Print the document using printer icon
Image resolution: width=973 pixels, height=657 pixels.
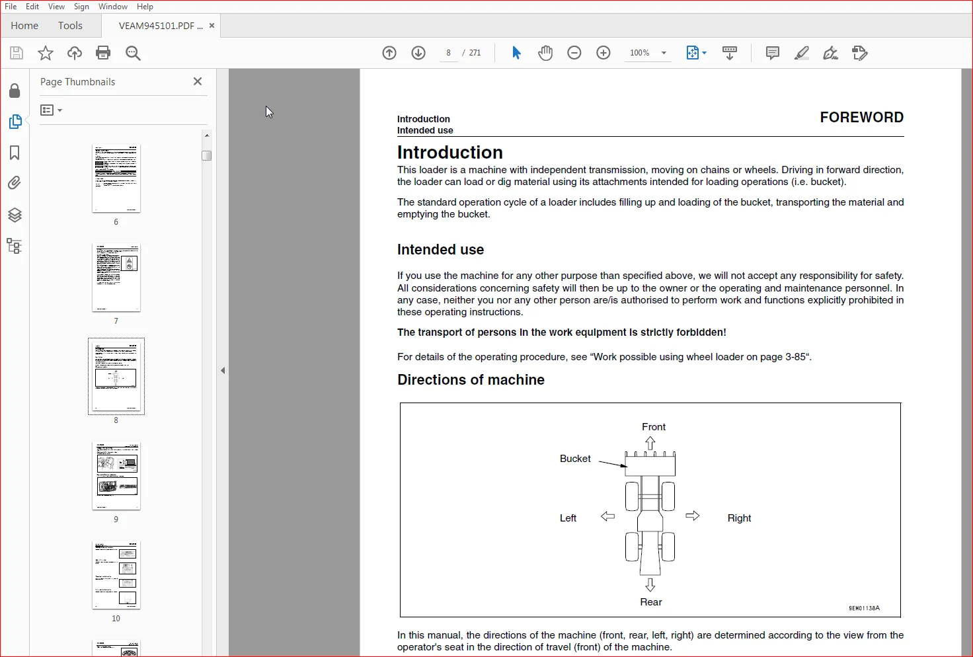pyautogui.click(x=103, y=53)
